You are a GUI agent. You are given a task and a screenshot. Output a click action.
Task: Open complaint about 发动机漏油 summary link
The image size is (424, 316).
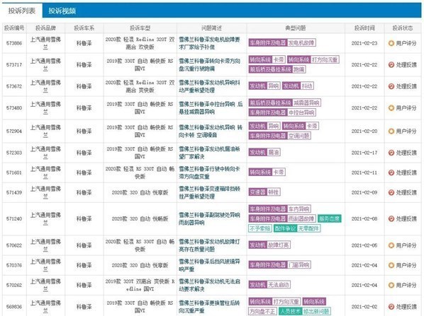click(x=210, y=153)
